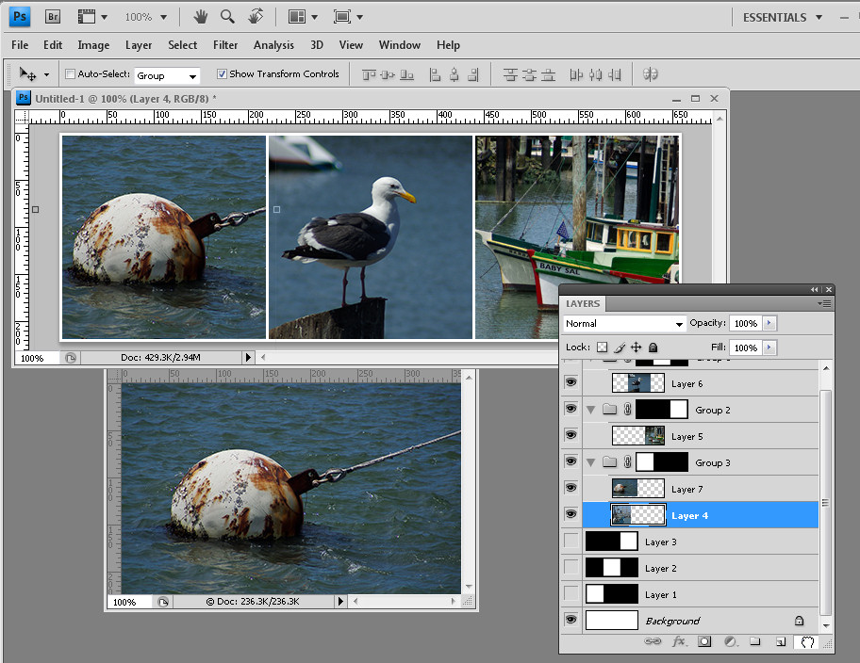Enable the Auto-Select checkbox
Image resolution: width=860 pixels, height=663 pixels.
pos(70,74)
